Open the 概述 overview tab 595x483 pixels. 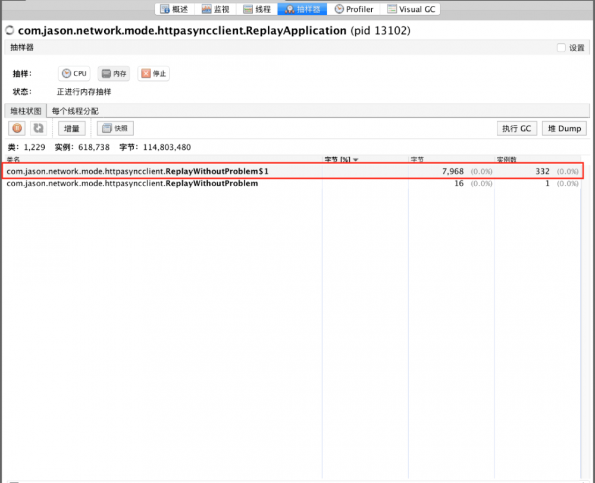coord(174,9)
